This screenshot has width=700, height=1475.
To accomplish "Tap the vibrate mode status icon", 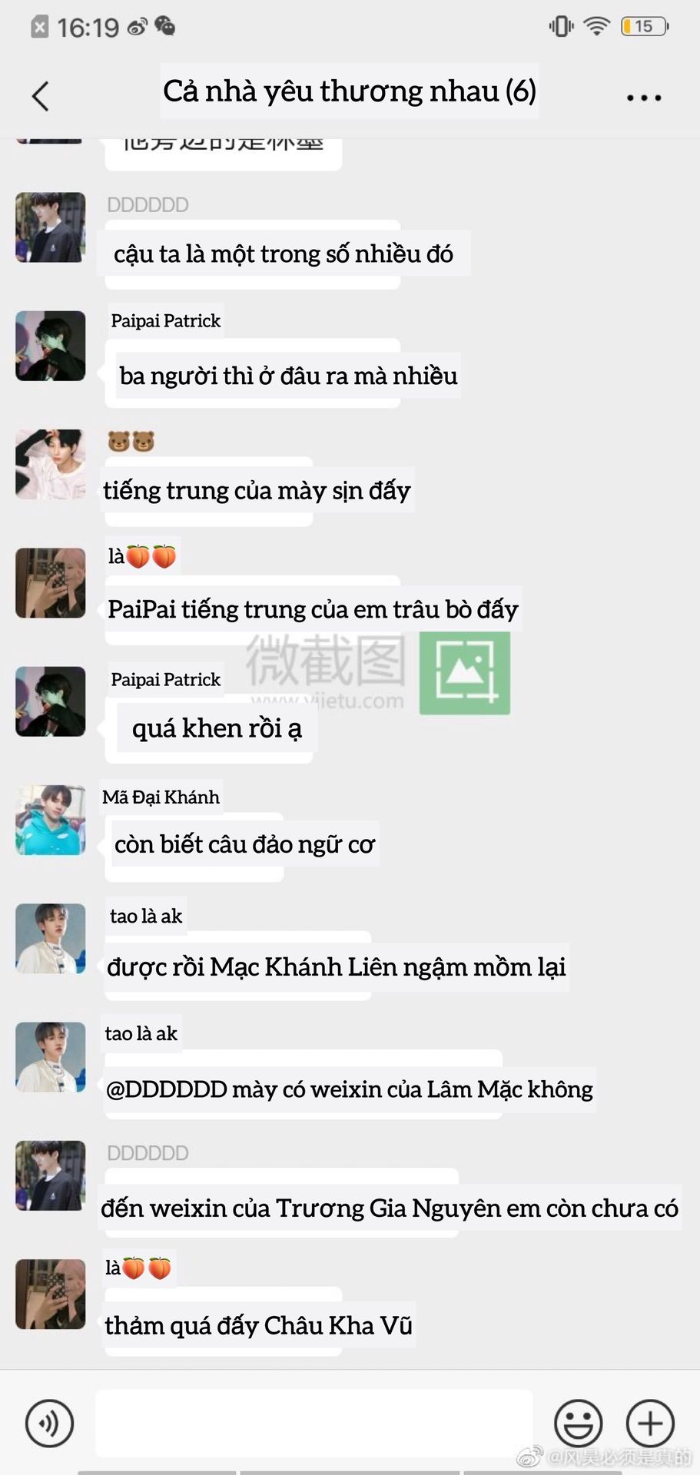I will [x=561, y=26].
